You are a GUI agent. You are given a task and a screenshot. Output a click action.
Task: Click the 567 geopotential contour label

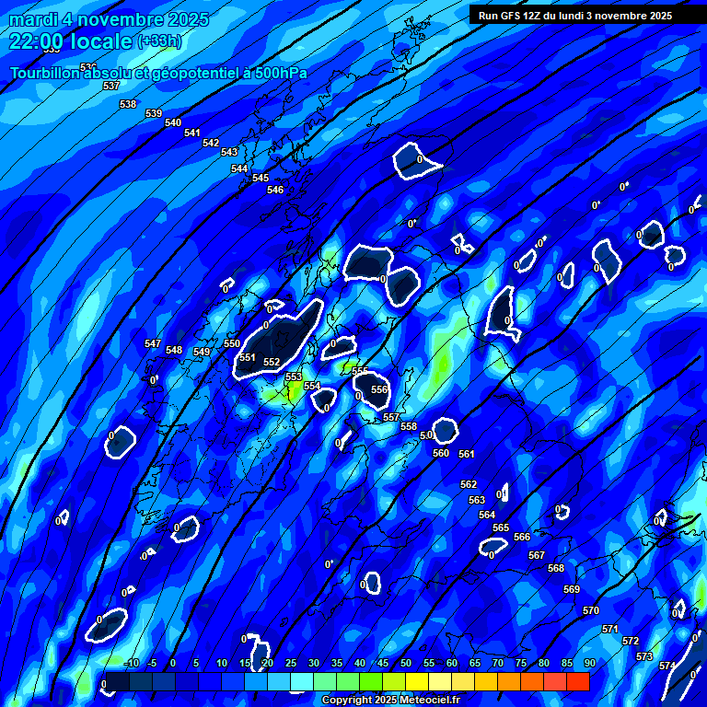[x=537, y=555]
